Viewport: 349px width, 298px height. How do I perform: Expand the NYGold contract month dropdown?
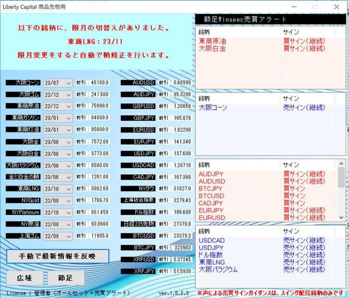tap(58, 200)
